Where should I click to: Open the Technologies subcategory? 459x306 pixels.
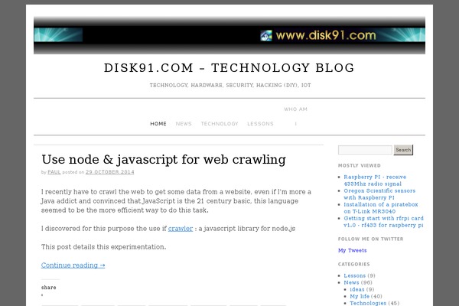(368, 303)
